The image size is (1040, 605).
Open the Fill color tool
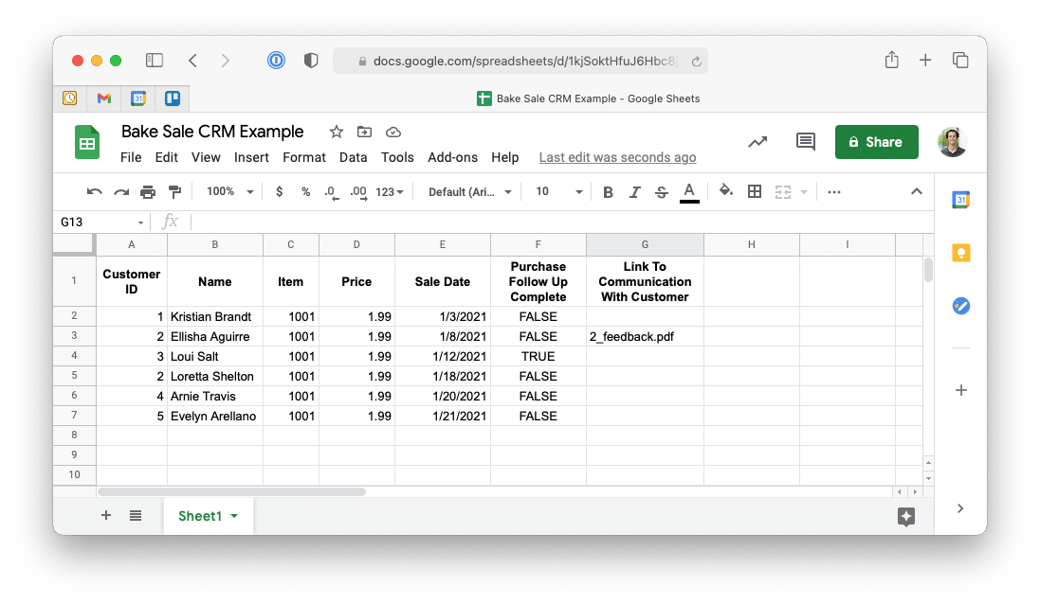click(x=725, y=191)
